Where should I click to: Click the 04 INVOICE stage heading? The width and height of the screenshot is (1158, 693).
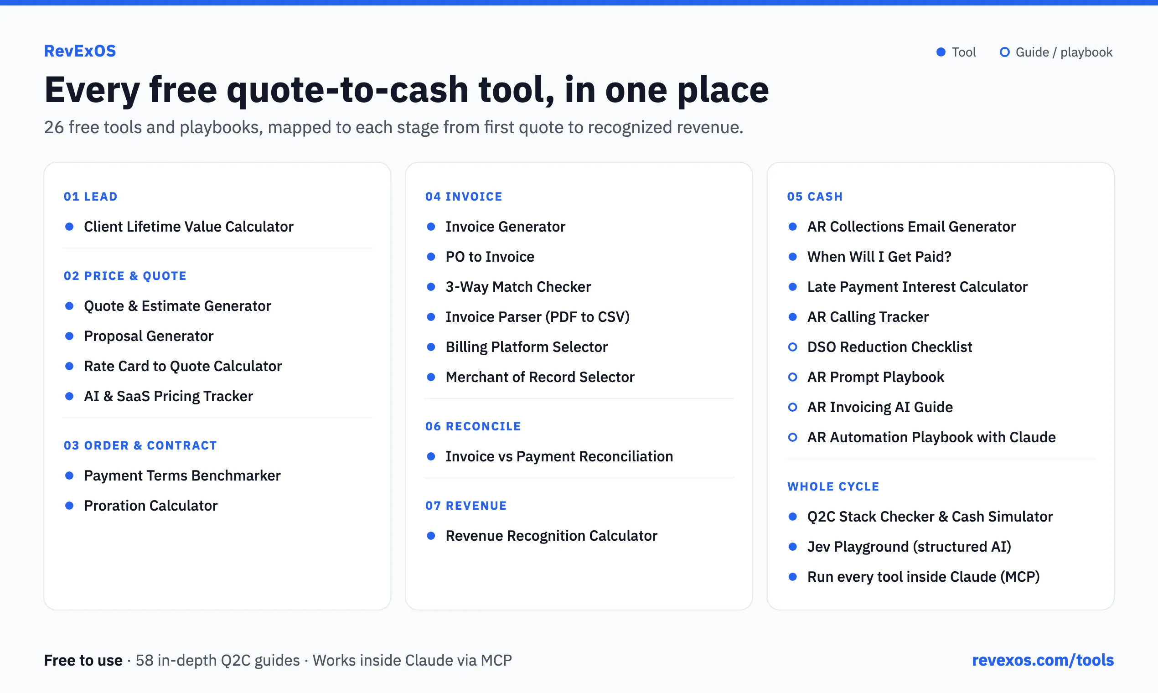[464, 197]
